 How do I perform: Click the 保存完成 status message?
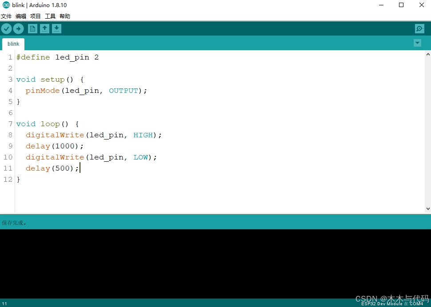[x=14, y=223]
